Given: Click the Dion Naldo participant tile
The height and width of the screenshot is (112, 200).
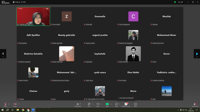Looking at the screenshot, I should [133, 72].
